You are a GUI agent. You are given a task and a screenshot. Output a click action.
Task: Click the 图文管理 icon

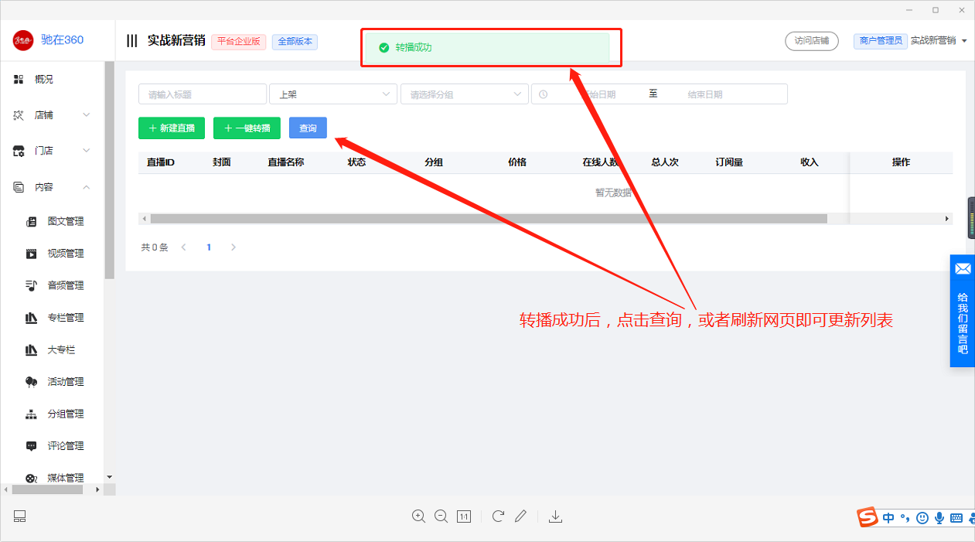point(32,221)
